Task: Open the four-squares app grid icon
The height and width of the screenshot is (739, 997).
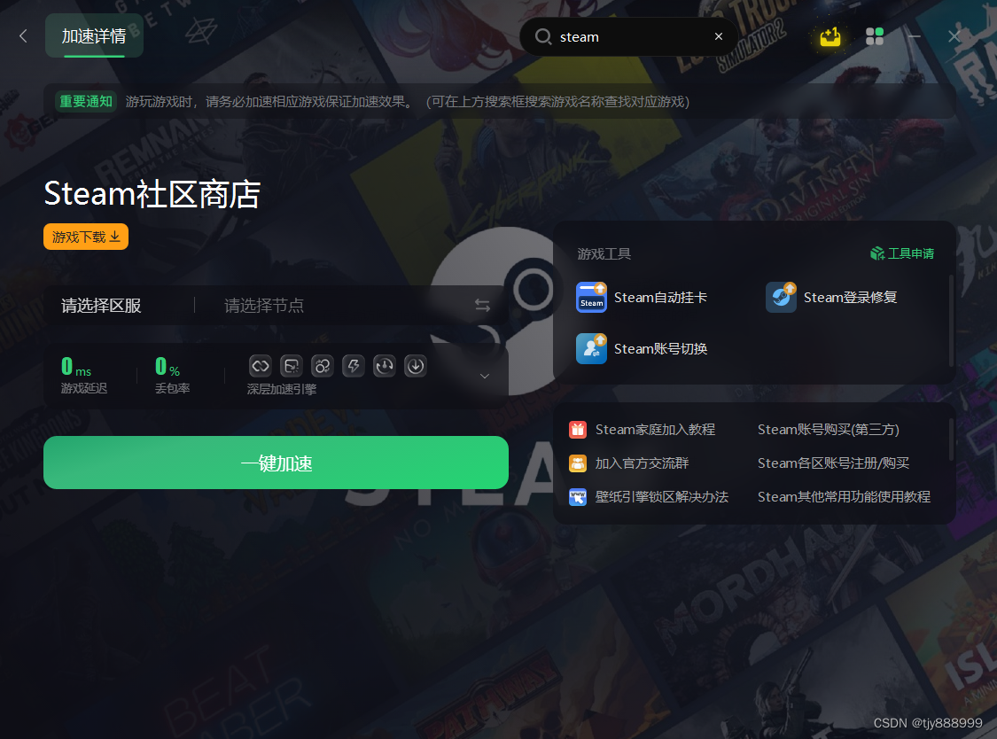Action: tap(875, 37)
